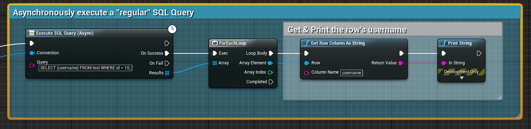The width and height of the screenshot is (531, 129).
Task: Click the ForEachLoop macro icon
Action: [215, 43]
